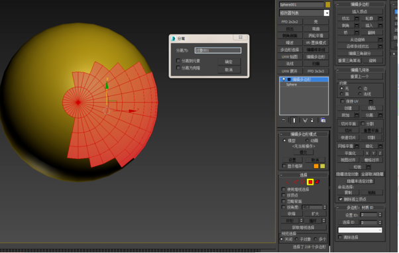Collapse 编辑多边形模式 rollout header
This screenshot has height=253, width=399.
[304, 134]
